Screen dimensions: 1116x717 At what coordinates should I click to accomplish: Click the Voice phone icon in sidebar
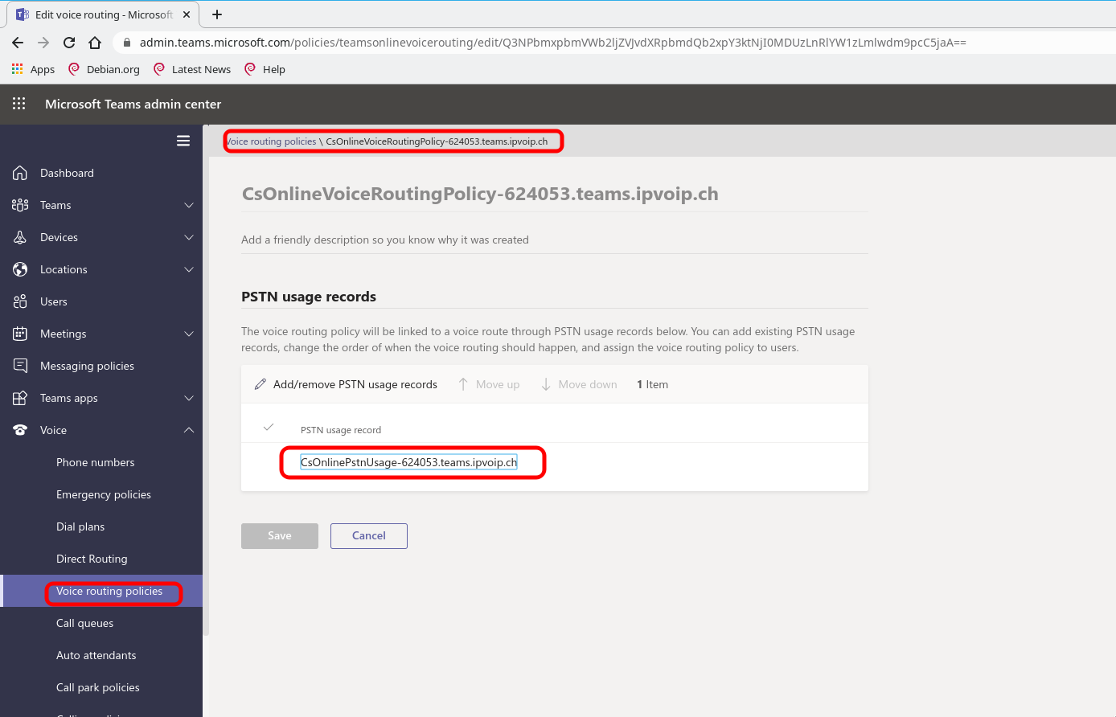pyautogui.click(x=18, y=430)
